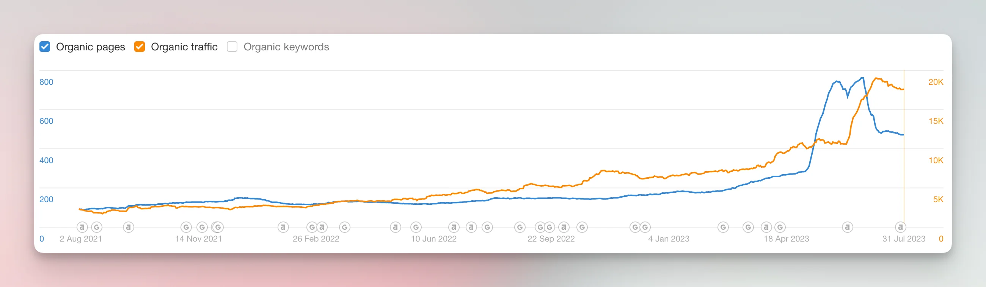Select the second 'a' marker from the left
The width and height of the screenshot is (986, 287).
129,227
